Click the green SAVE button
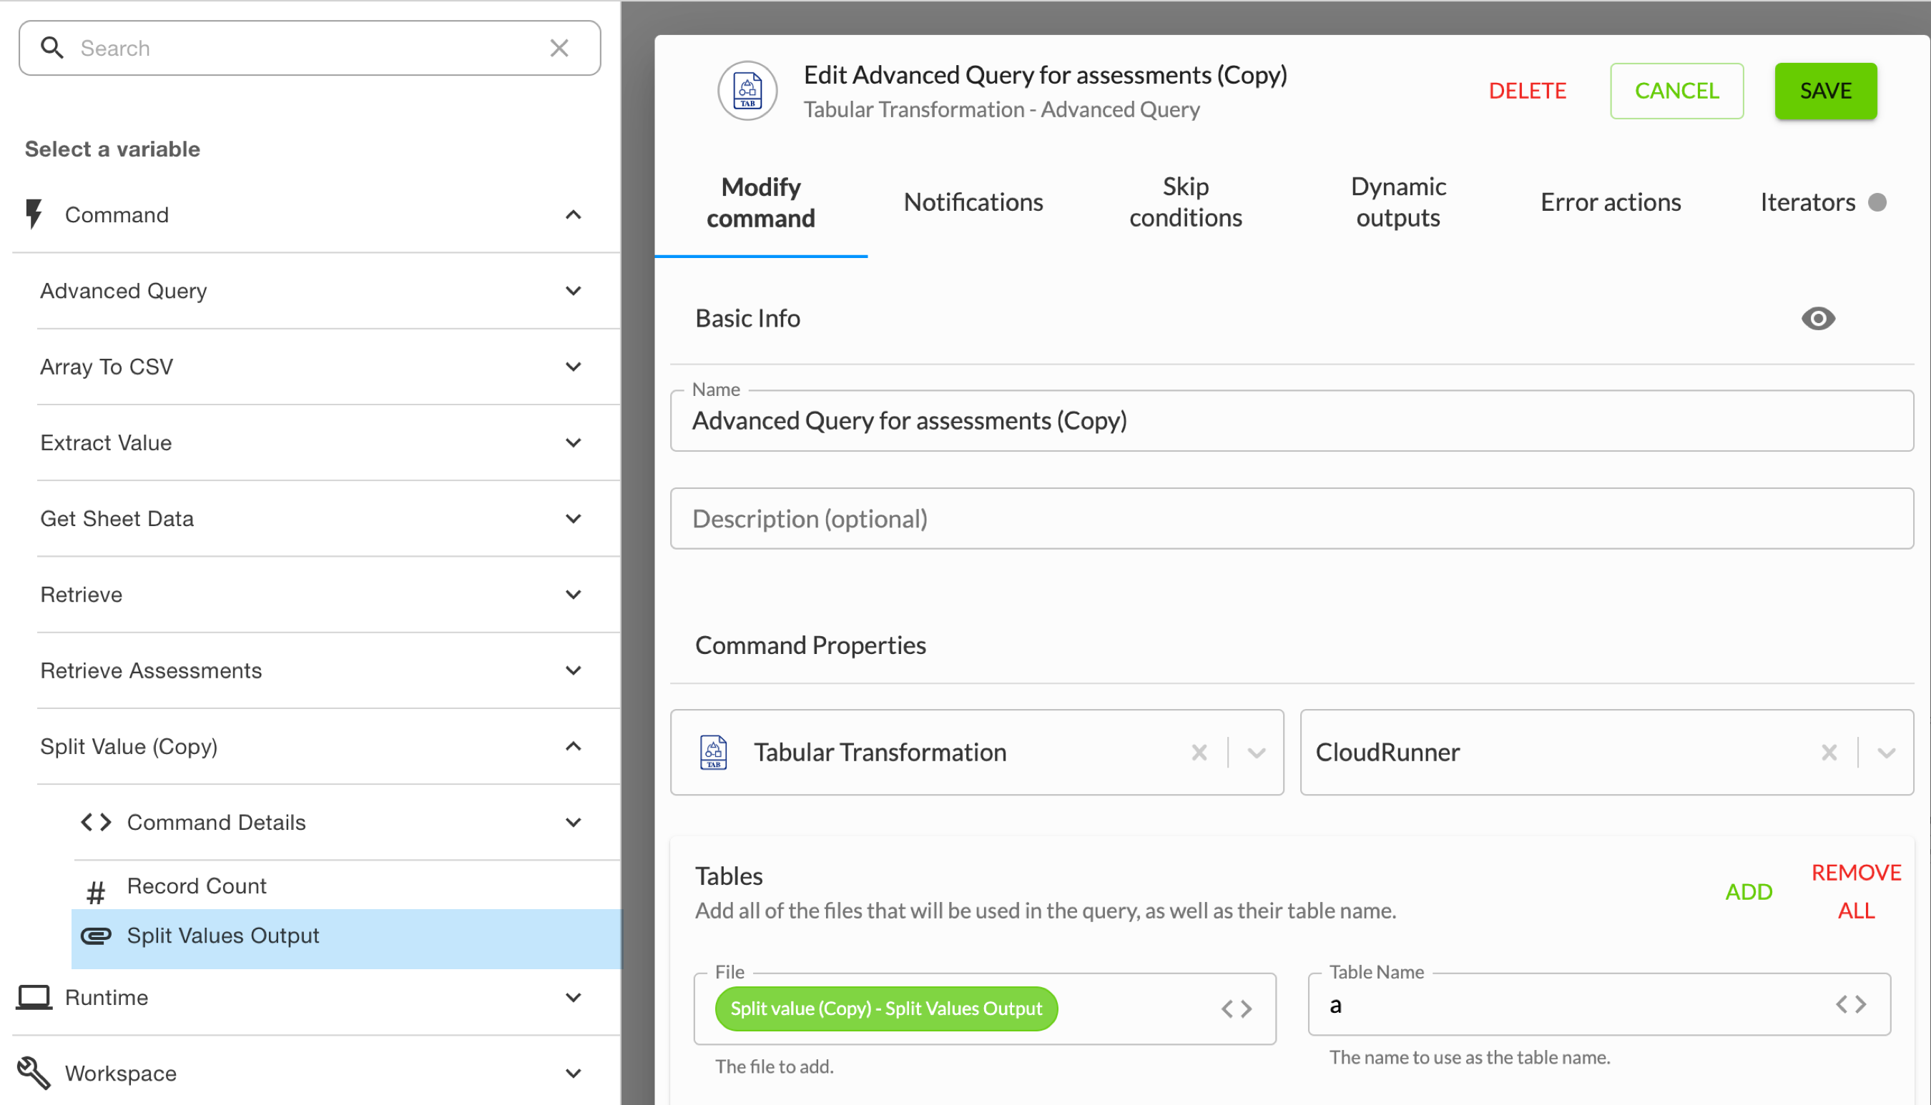1931x1105 pixels. (1825, 91)
